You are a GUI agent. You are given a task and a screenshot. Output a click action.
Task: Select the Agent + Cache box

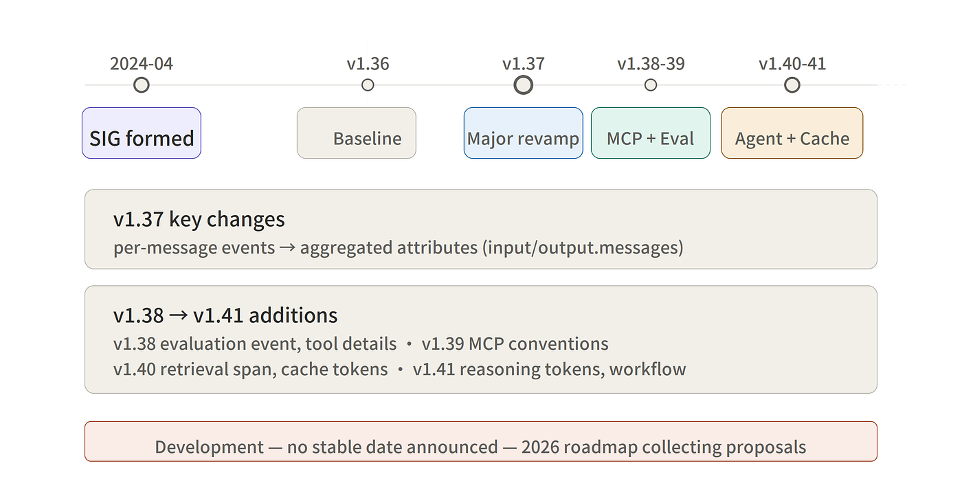(792, 133)
